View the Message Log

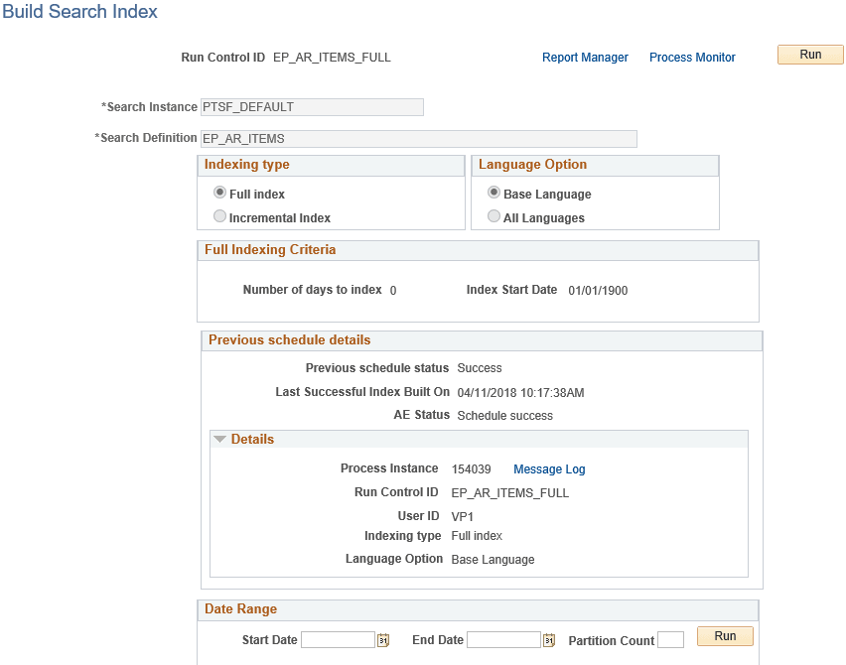549,468
